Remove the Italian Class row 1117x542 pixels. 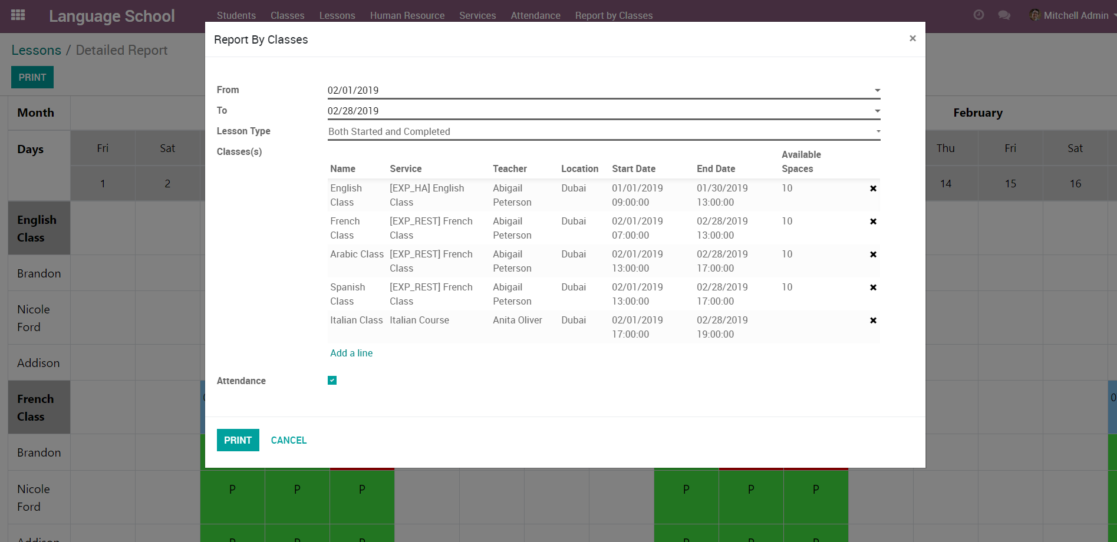coord(873,320)
